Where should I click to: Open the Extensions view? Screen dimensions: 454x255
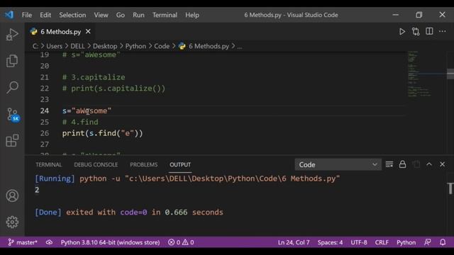click(12, 140)
